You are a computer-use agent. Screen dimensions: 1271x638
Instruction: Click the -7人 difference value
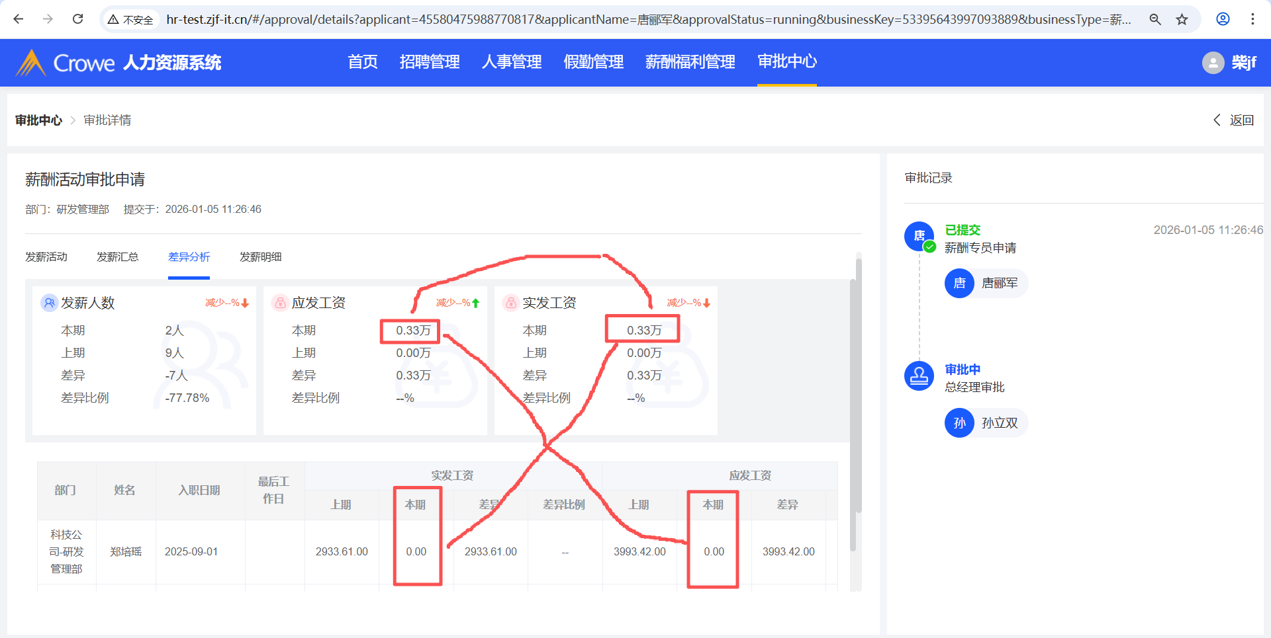click(176, 376)
